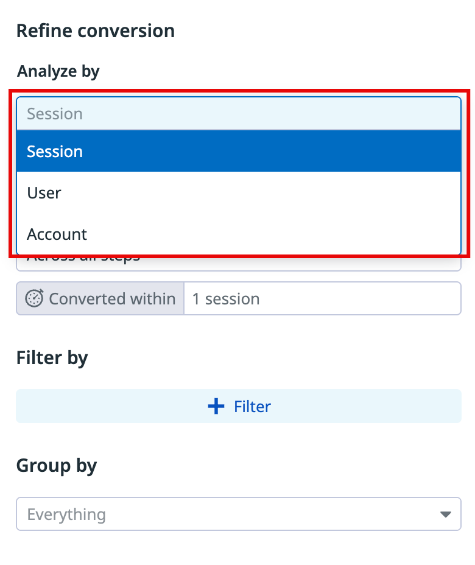Click the Everything placeholder text
Viewport: 475px width, 565px height.
(x=66, y=514)
